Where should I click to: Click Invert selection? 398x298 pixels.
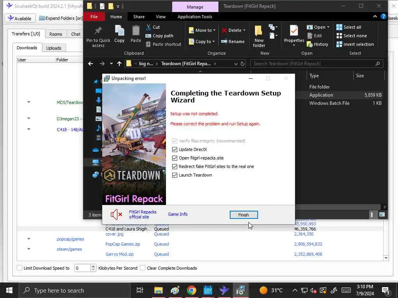point(355,44)
